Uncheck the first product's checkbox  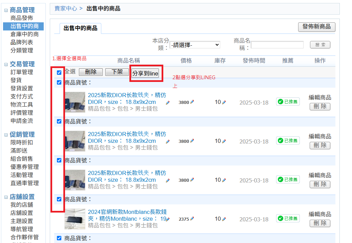pyautogui.click(x=59, y=82)
